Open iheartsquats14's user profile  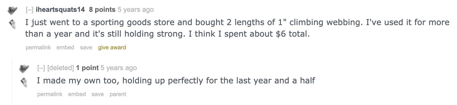[60, 10]
